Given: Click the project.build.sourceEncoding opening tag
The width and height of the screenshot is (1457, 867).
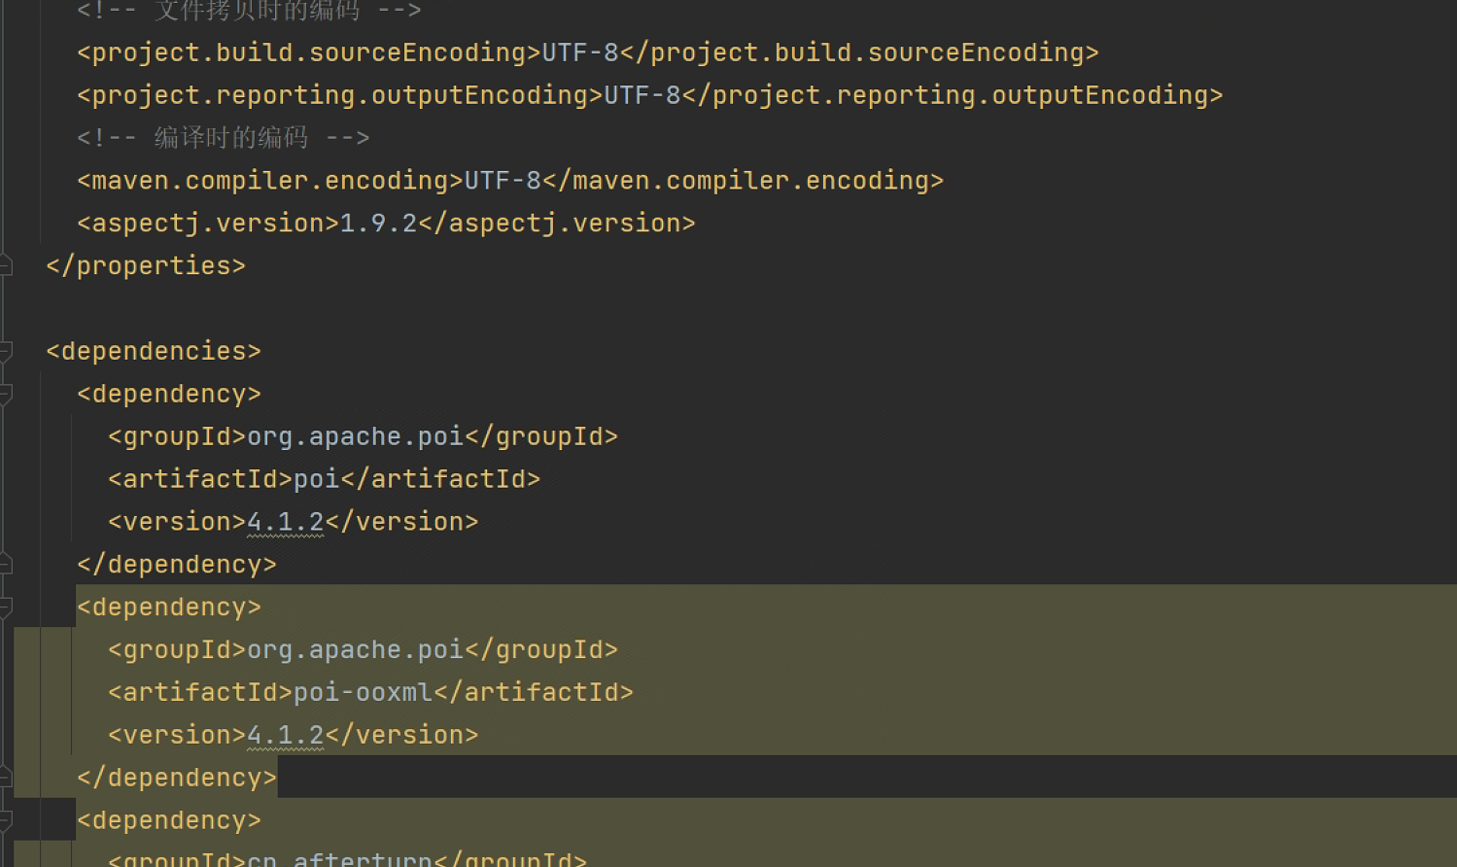Looking at the screenshot, I should [x=308, y=52].
